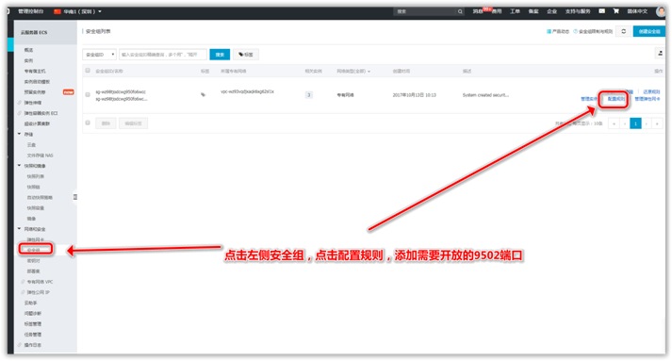Click the blue 创建安全组 button
This screenshot has width=672, height=361.
pyautogui.click(x=648, y=31)
